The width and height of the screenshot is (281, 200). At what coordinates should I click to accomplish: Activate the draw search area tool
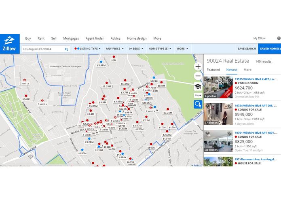[x=198, y=104]
